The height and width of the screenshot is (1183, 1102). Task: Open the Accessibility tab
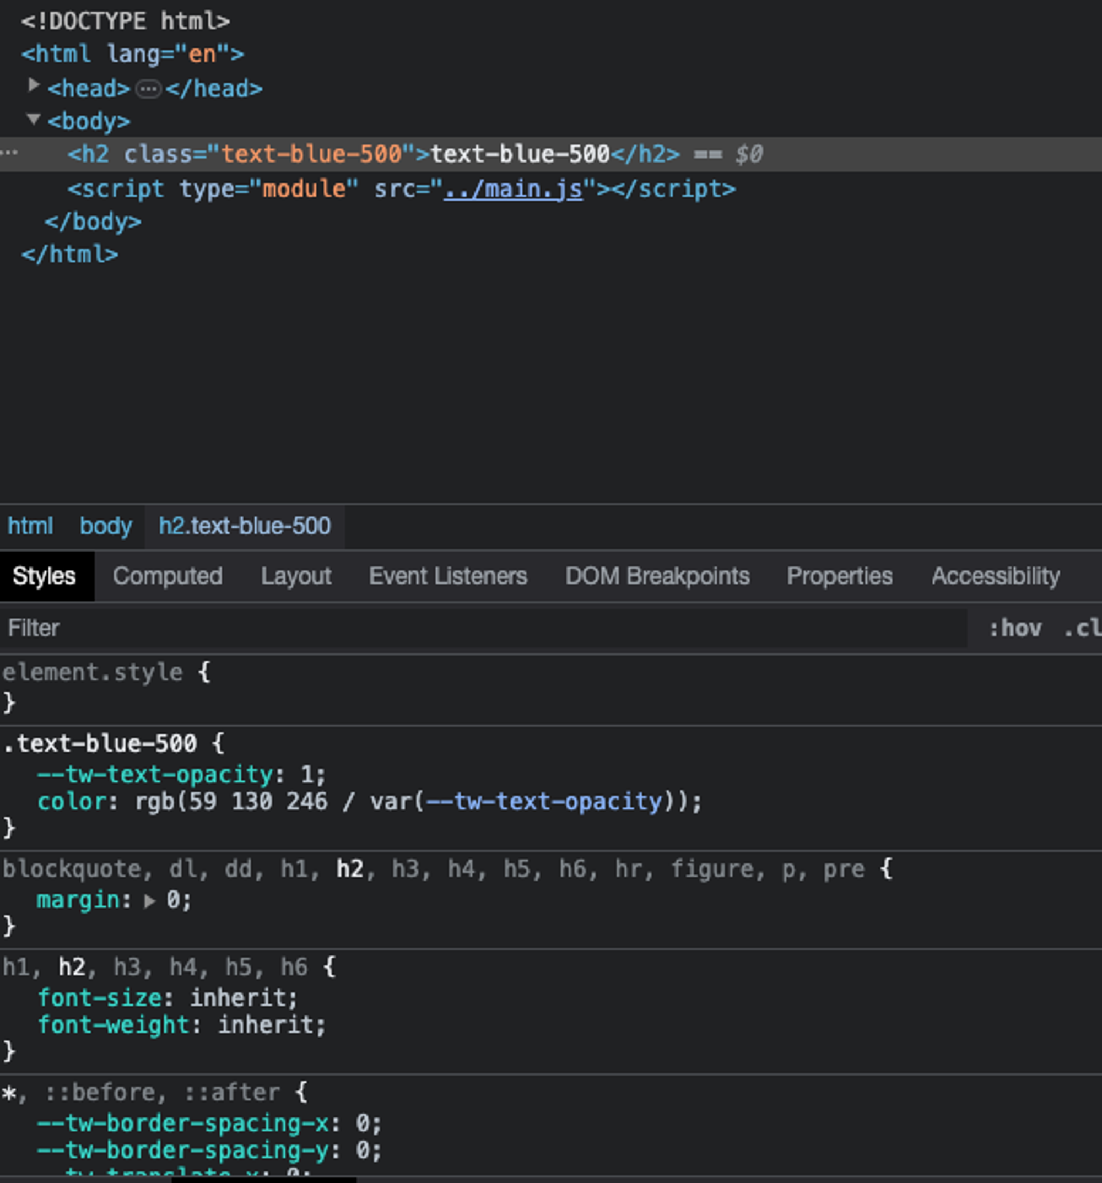[x=996, y=576]
